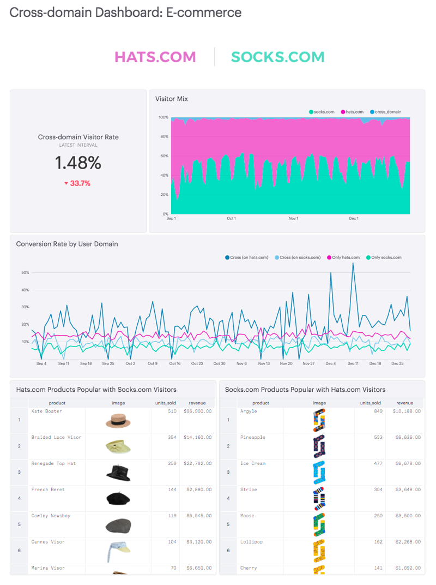Viewport: 436px width, 585px height.
Task: Click the $10,188.00 revenue value
Action: click(x=407, y=411)
